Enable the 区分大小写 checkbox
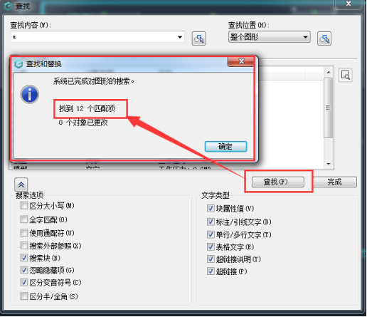Image resolution: width=367 pixels, height=317 pixels. click(23, 205)
